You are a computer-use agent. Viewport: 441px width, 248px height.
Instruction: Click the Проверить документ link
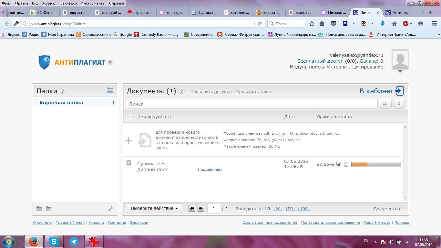point(212,92)
